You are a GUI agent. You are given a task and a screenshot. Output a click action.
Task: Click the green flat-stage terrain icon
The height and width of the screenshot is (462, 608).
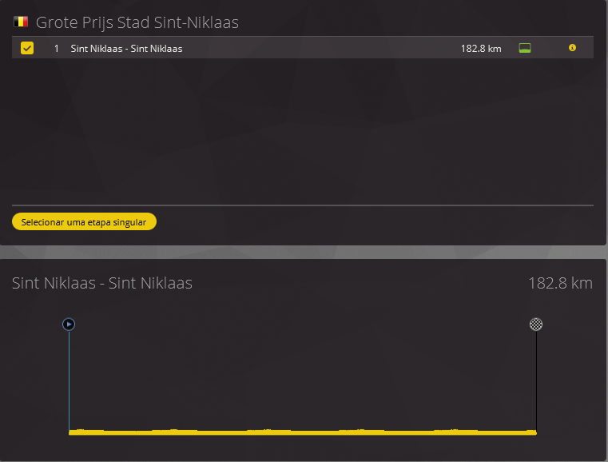click(525, 48)
